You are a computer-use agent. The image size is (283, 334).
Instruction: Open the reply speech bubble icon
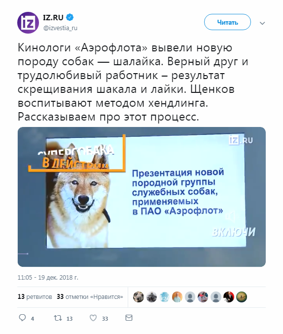23,318
